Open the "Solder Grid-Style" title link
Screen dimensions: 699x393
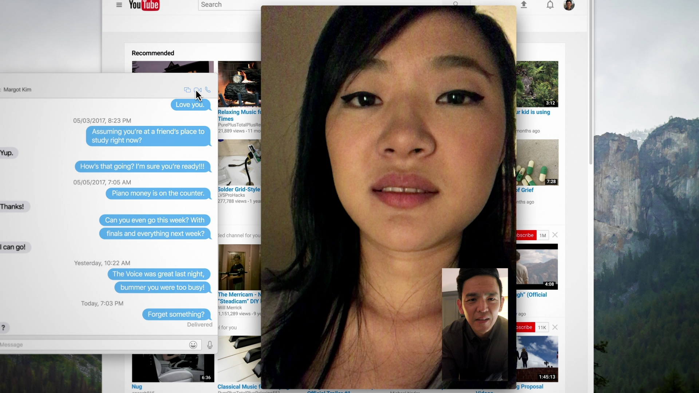click(239, 189)
